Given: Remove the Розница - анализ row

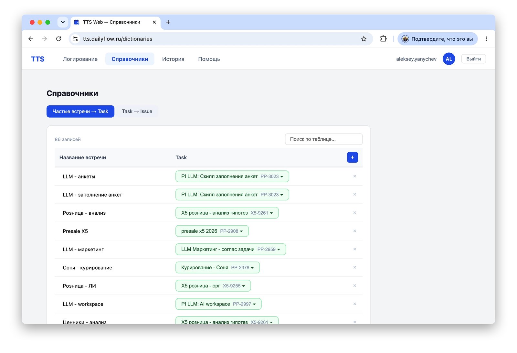Looking at the screenshot, I should tap(355, 213).
